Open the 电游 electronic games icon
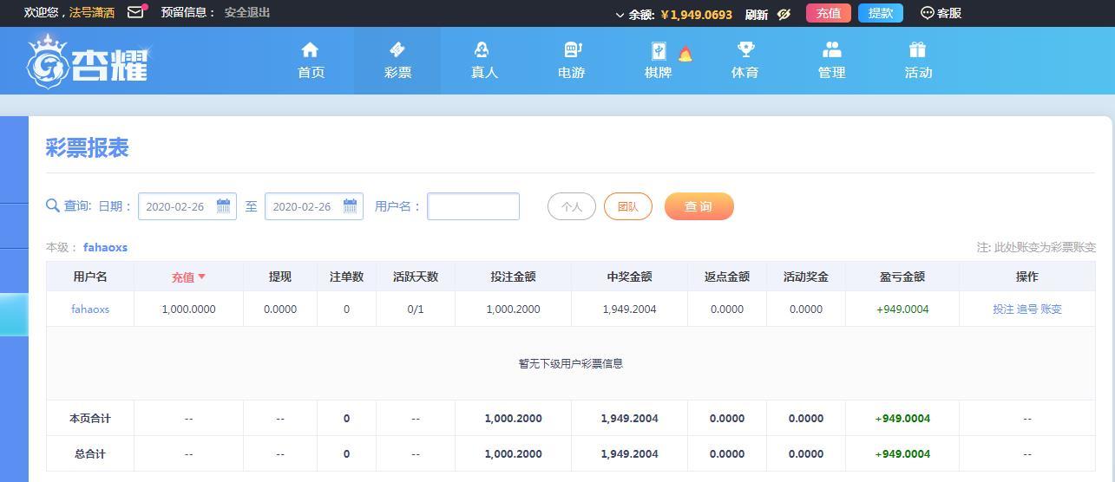This screenshot has width=1115, height=482. [572, 50]
